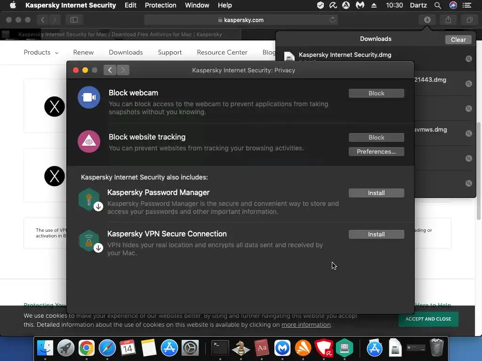Click the kaspersky.com address bar
482x361 pixels.
(241, 20)
